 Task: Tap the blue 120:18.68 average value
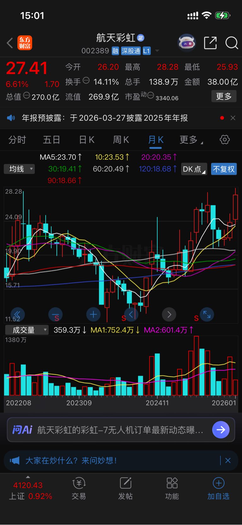tap(158, 169)
